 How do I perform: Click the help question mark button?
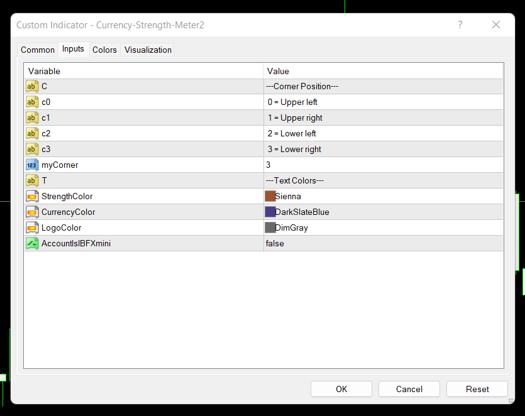click(460, 25)
